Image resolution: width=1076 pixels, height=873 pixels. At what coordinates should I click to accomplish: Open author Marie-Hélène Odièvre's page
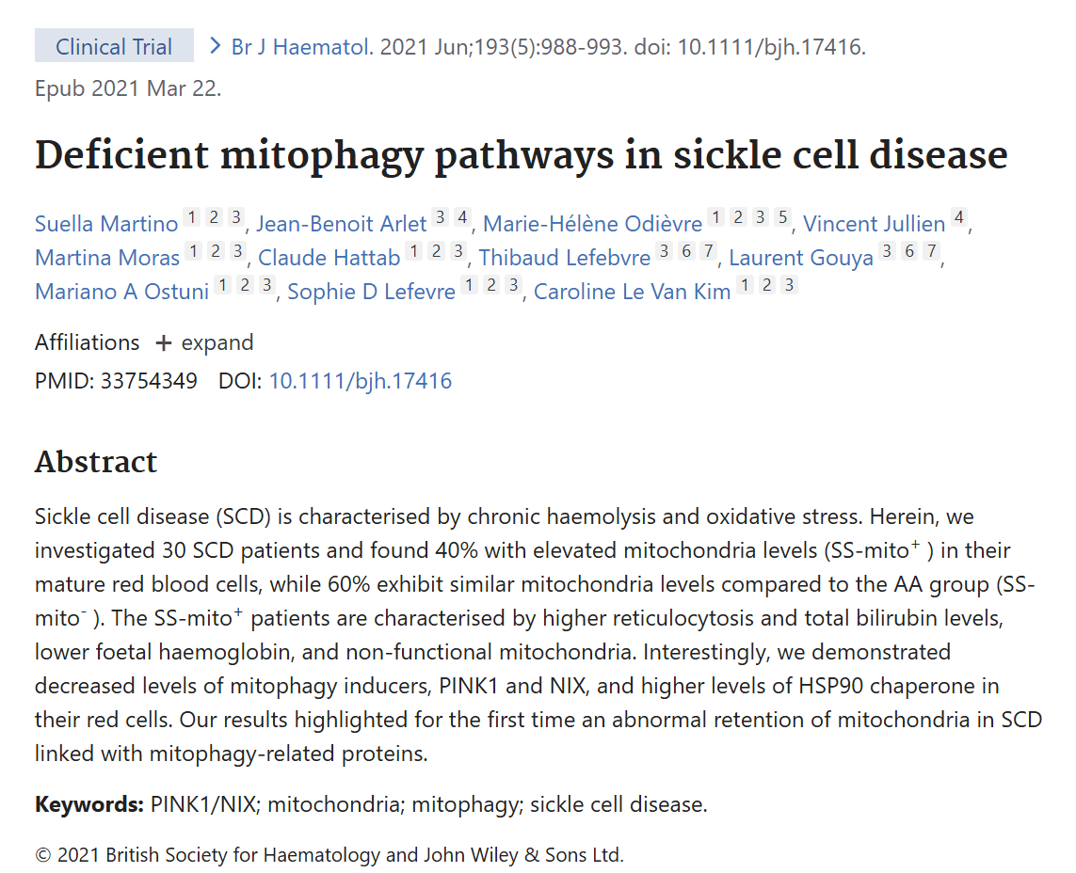coord(593,224)
